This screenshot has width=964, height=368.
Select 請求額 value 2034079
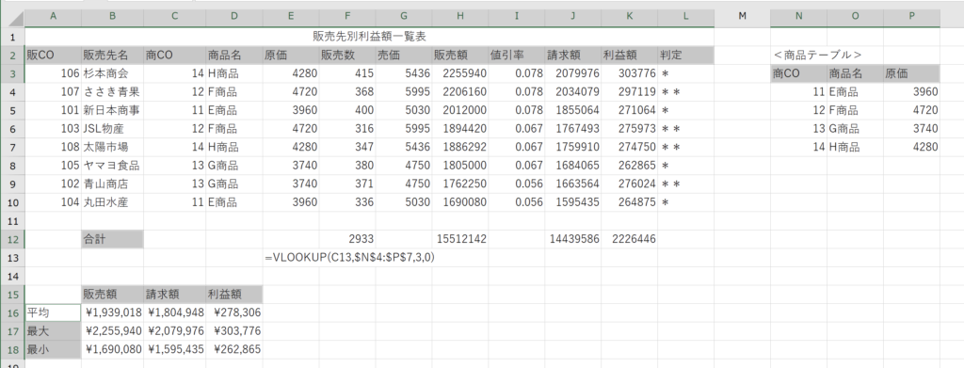coord(573,92)
